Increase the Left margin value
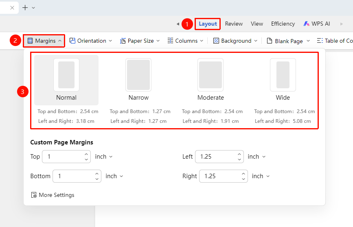This screenshot has width=353, height=227. (x=239, y=154)
